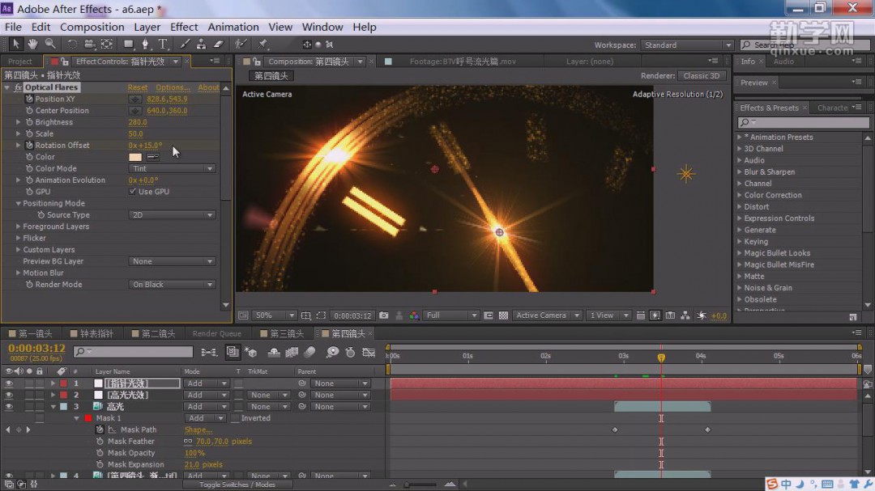Click Center Position crosshair picker
This screenshot has width=875, height=491.
pyautogui.click(x=135, y=111)
